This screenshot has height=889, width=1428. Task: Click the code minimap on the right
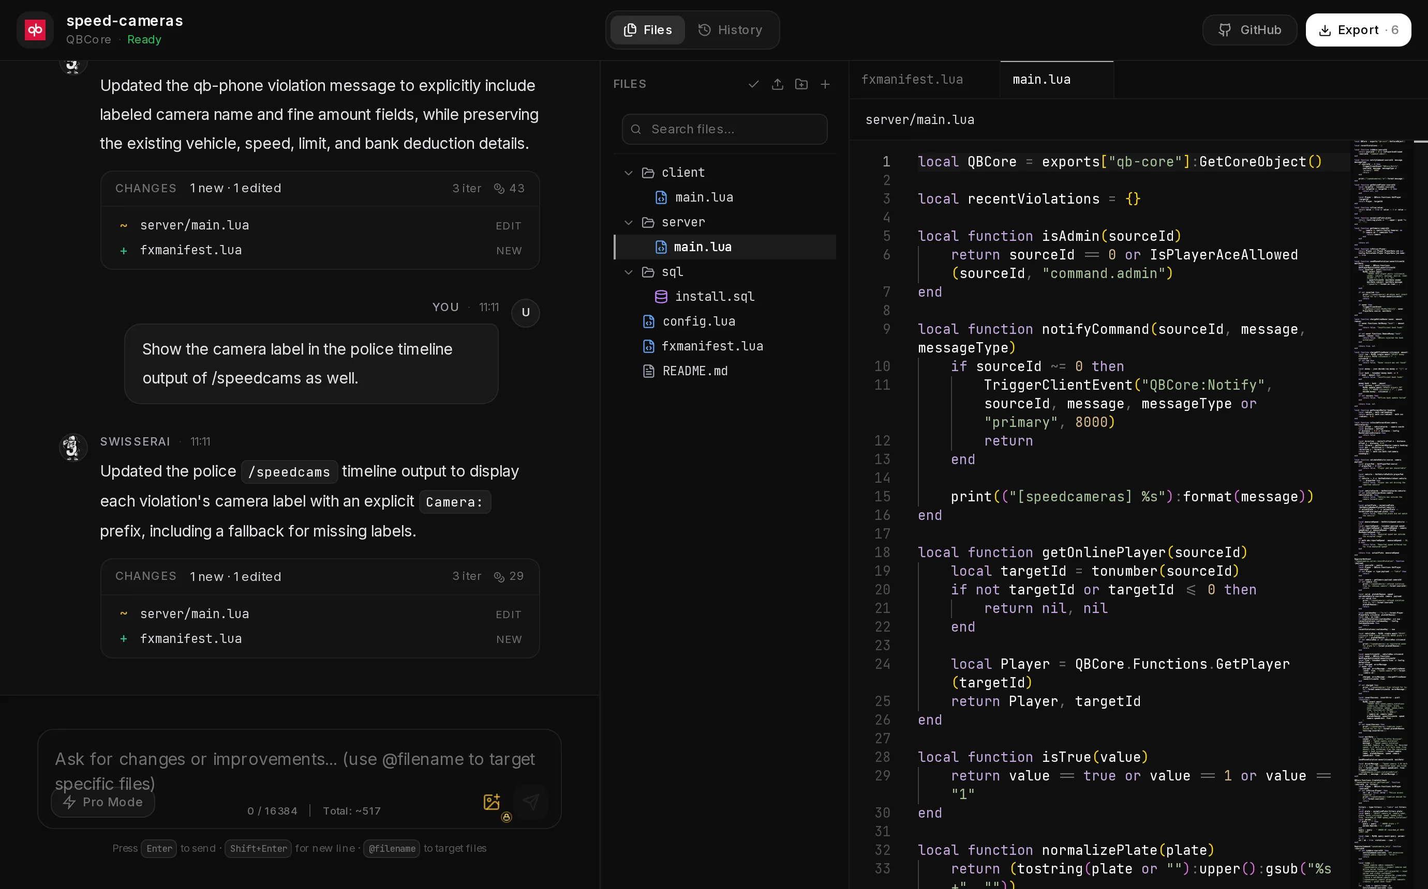click(x=1380, y=514)
